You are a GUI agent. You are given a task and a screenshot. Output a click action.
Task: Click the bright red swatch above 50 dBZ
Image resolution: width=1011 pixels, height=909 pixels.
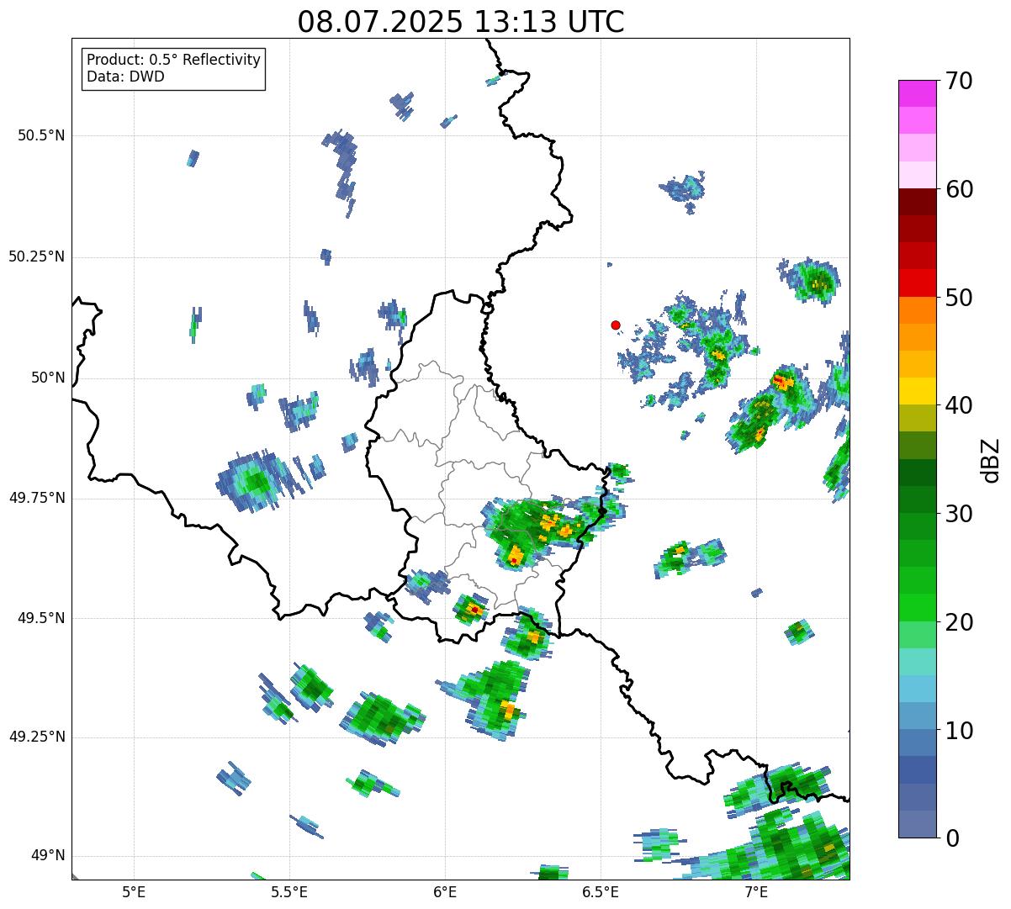point(917,283)
